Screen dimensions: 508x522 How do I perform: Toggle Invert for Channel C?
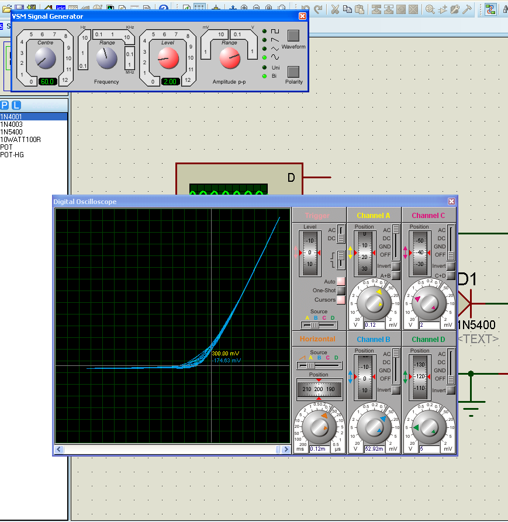[451, 265]
